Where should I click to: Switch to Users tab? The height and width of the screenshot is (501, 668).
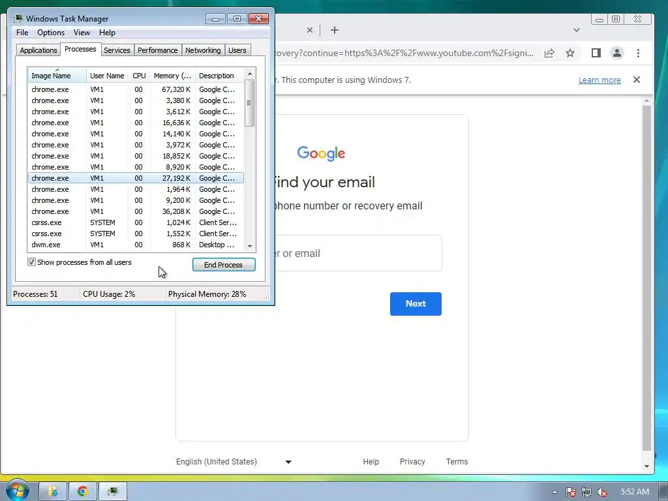[x=237, y=50]
